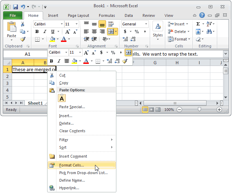Screen dimensions: 232x193
Task: Open the File tab
Action: [x=13, y=15]
